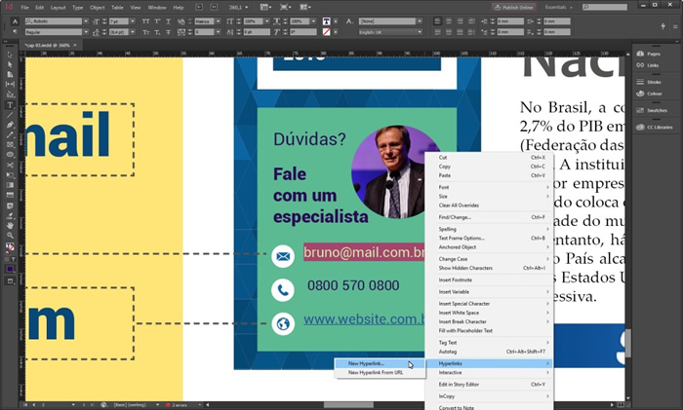
Task: Pick the Zoom magnifier tool
Action: click(x=10, y=236)
